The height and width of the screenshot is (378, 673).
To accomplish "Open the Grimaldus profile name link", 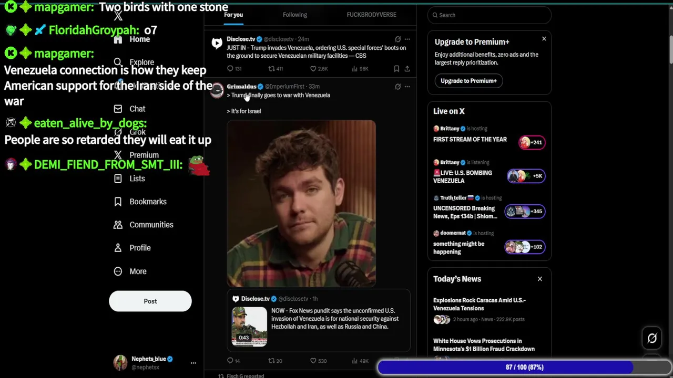I will [241, 87].
